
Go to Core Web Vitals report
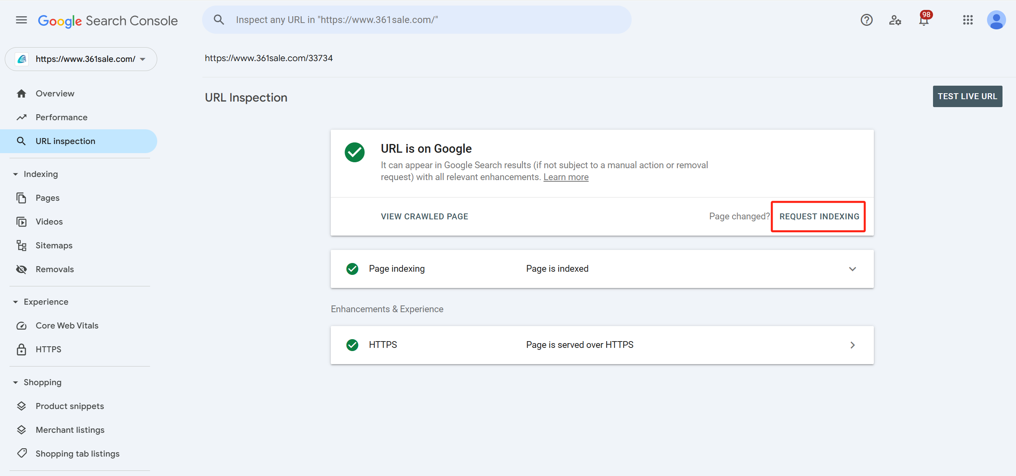tap(67, 326)
